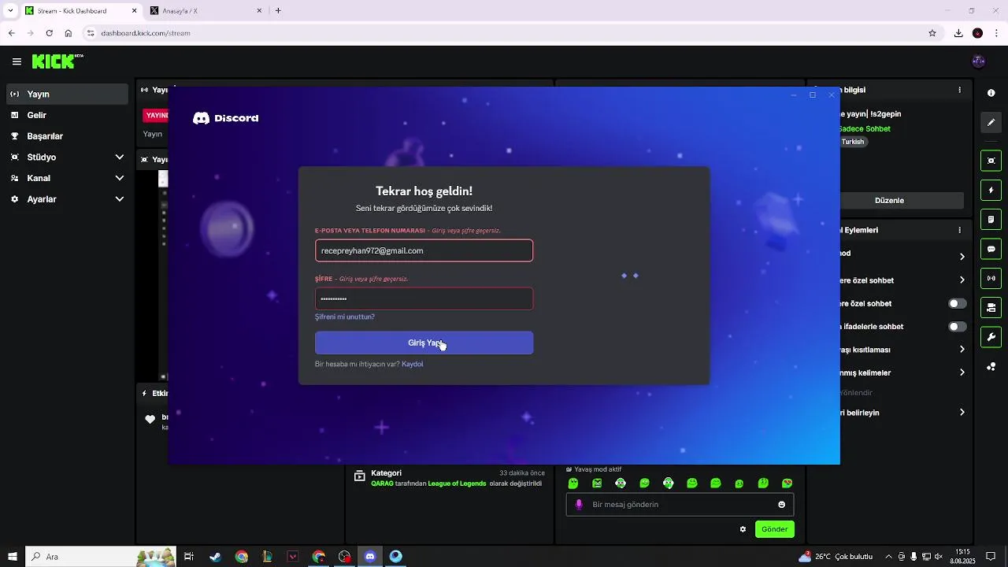Click the Gönder send button in chat
The height and width of the screenshot is (567, 1008).
[x=774, y=529]
